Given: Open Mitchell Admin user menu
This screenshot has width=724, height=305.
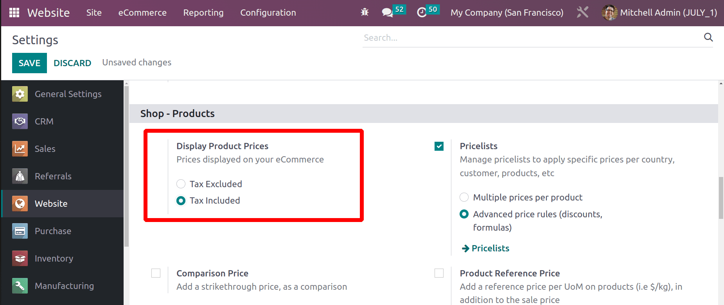Looking at the screenshot, I should [659, 13].
